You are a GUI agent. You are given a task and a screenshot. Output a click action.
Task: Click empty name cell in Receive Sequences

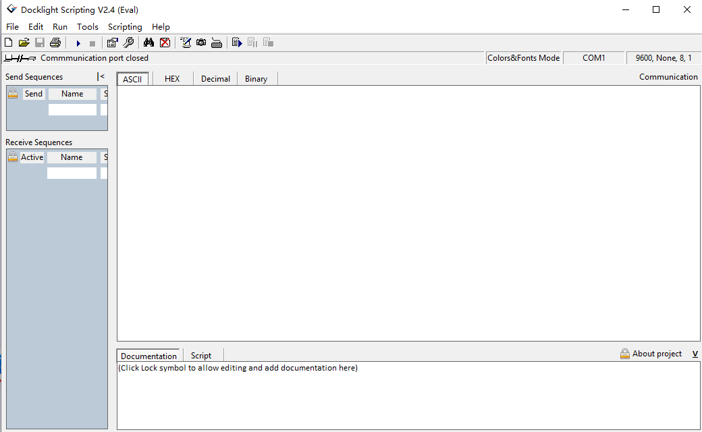pos(72,173)
